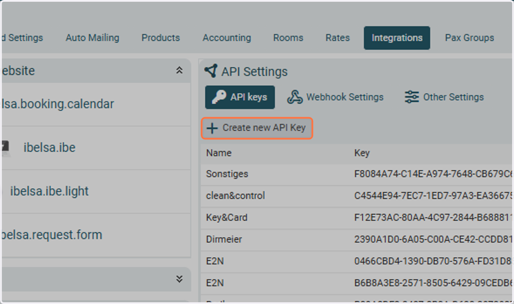Click the key icon in API keys tab

click(219, 97)
